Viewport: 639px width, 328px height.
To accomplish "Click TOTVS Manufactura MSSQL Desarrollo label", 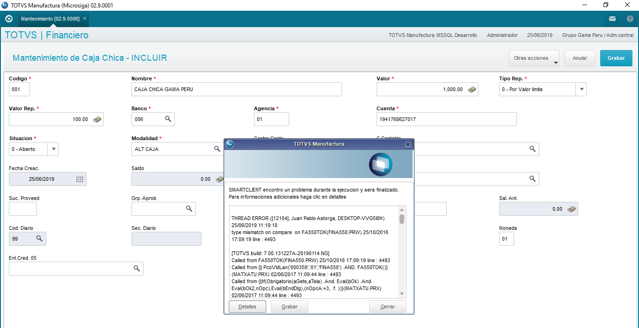I will click(433, 35).
